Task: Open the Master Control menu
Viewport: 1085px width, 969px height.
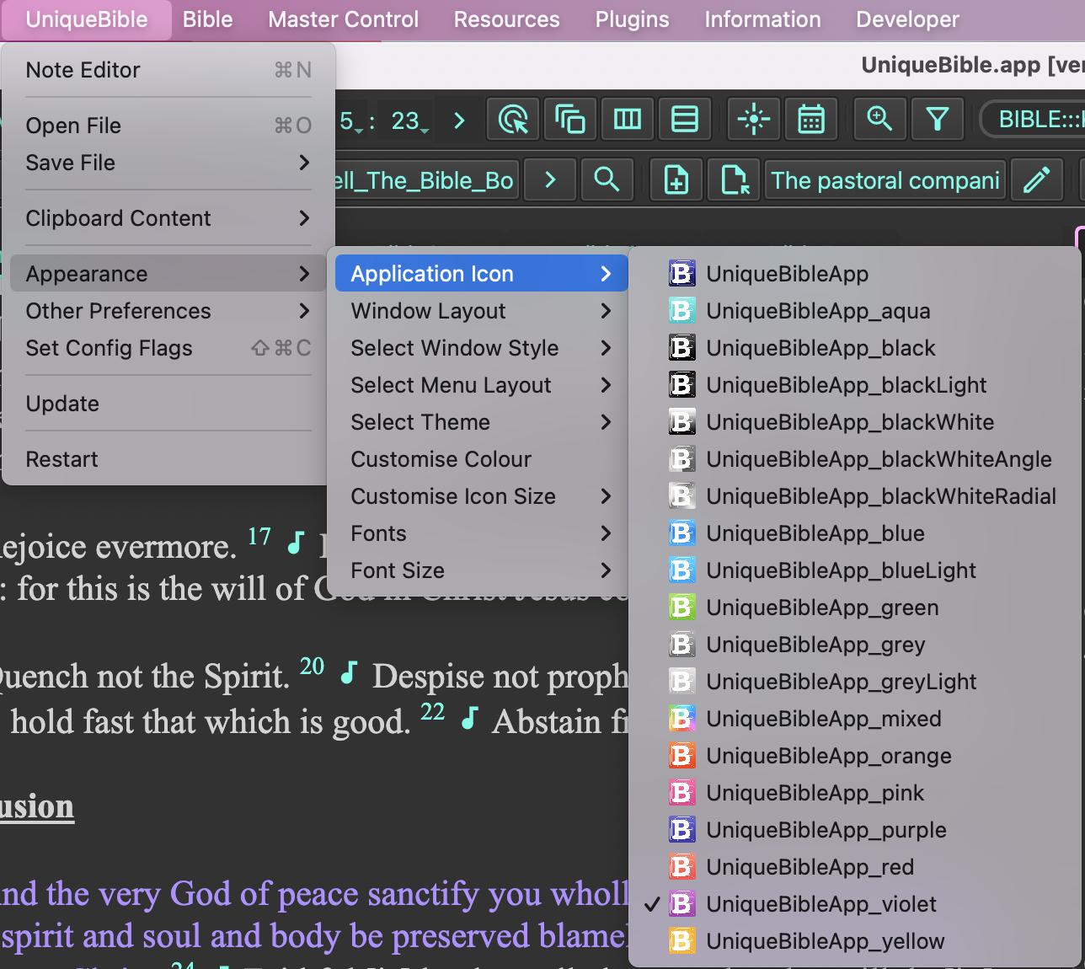Action: tap(343, 19)
